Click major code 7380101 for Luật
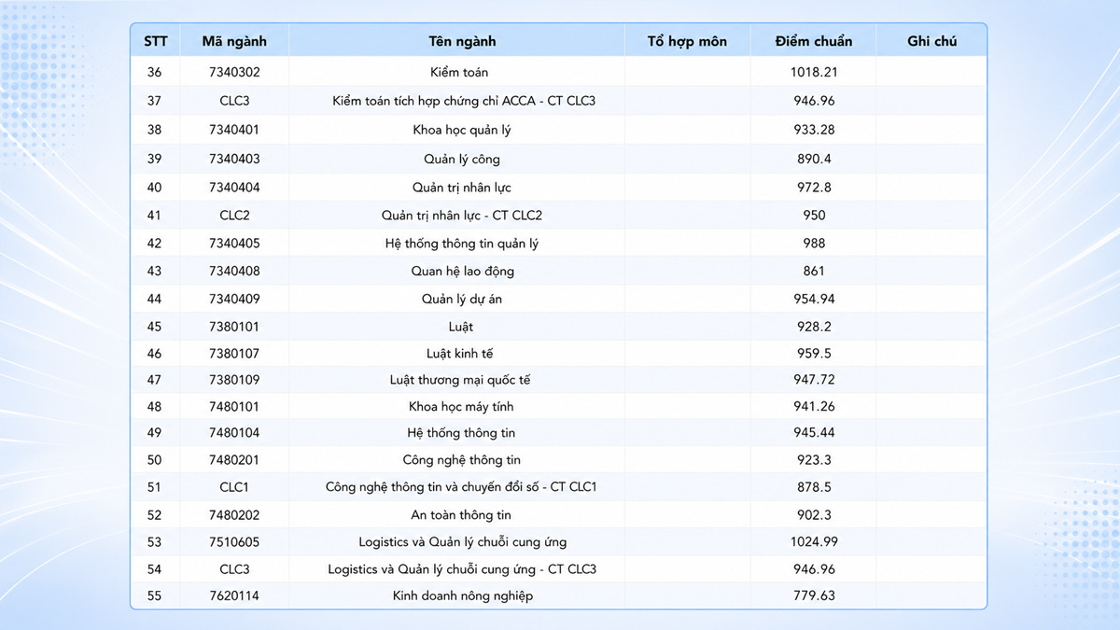Viewport: 1120px width, 630px height. (234, 327)
